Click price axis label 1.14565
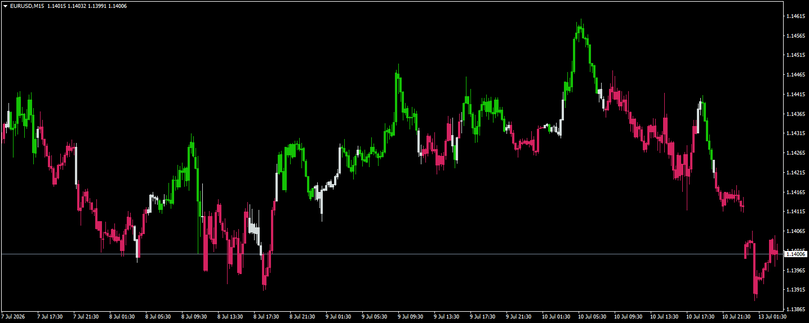 click(x=795, y=36)
